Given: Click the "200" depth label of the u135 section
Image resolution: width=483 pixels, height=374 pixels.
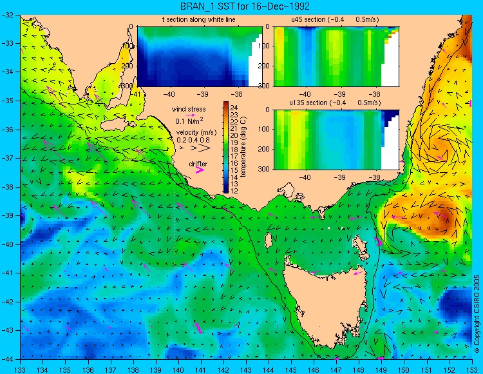Looking at the screenshot, I should click(x=264, y=149).
